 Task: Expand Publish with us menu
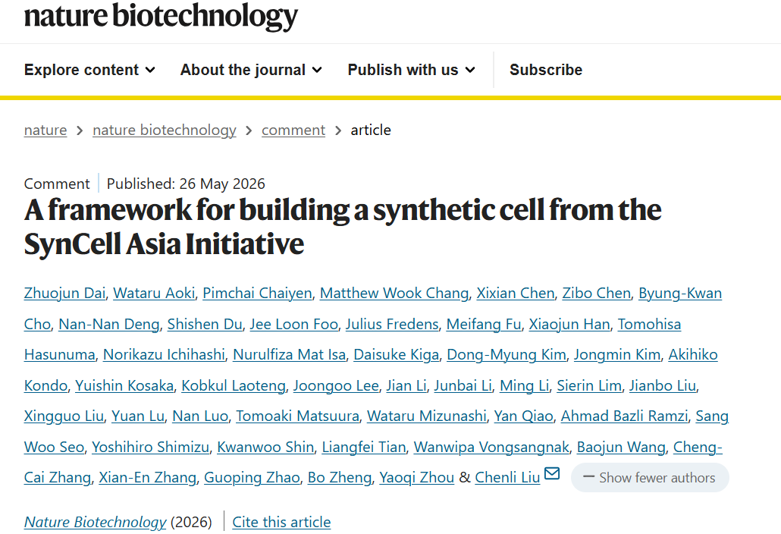[x=412, y=70]
